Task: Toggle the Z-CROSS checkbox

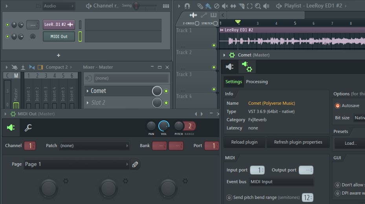Action: [197, 23]
